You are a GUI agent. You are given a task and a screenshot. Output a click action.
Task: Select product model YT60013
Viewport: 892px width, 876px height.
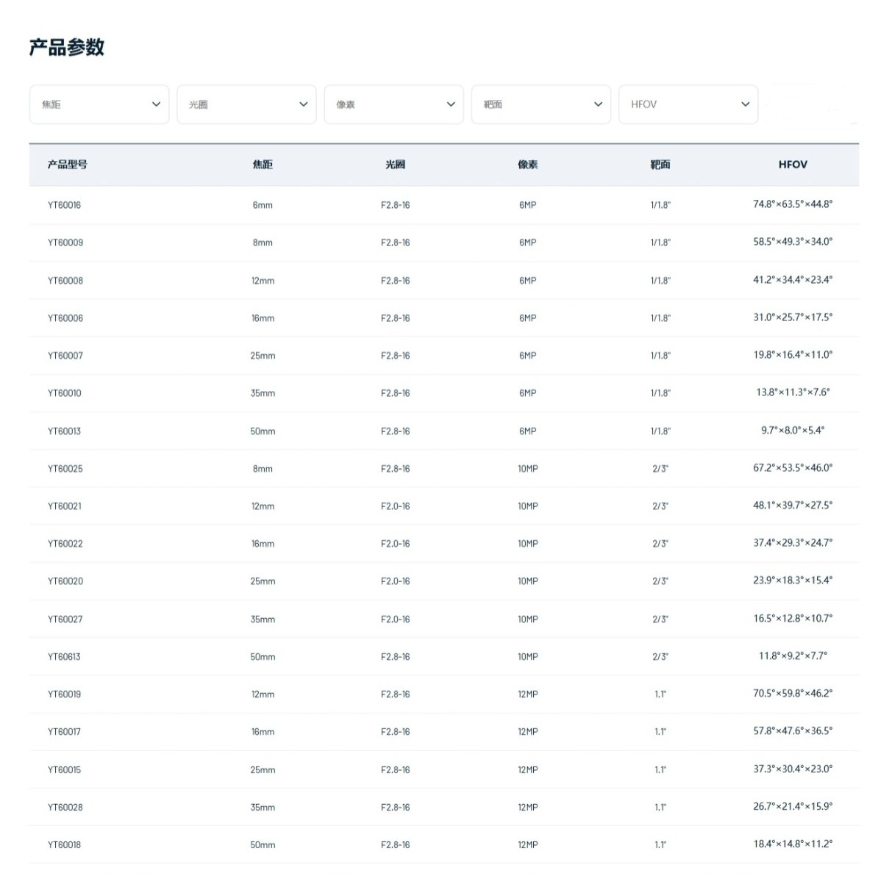tap(65, 431)
